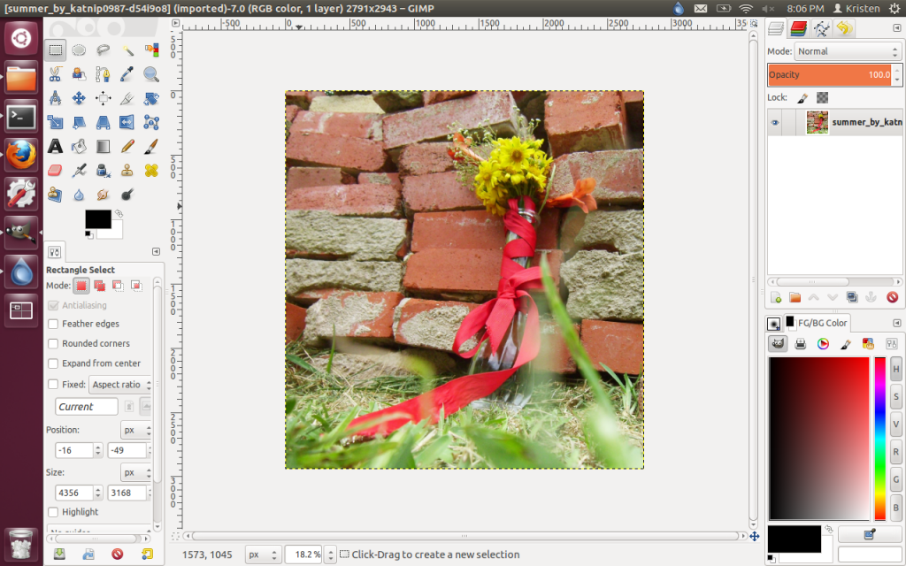Viewport: 906px width, 566px height.
Task: Switch to the Paths tab
Action: click(821, 27)
